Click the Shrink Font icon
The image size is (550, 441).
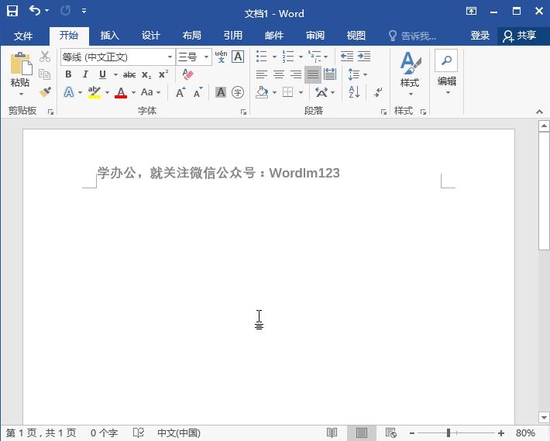coord(198,92)
